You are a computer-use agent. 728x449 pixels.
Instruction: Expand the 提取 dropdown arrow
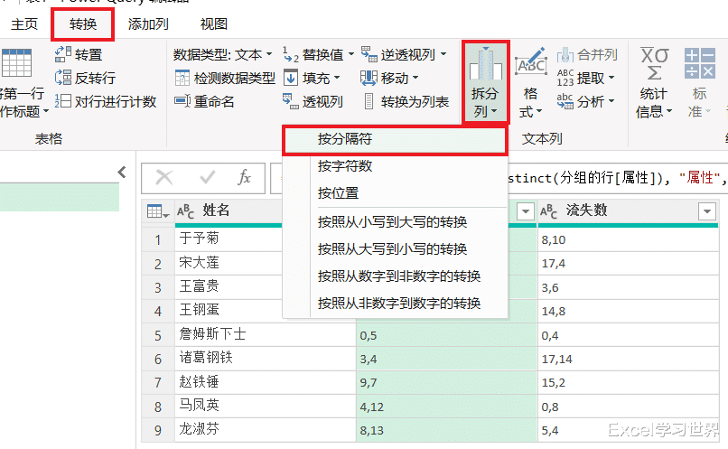tap(611, 78)
